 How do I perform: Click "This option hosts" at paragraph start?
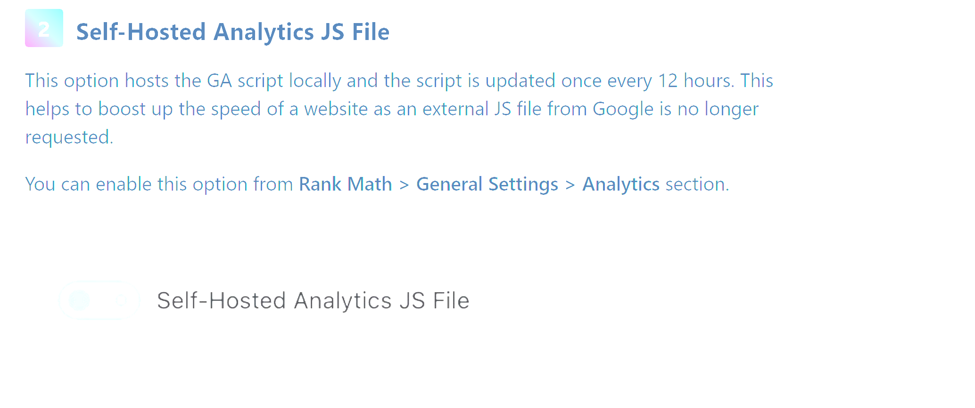97,81
